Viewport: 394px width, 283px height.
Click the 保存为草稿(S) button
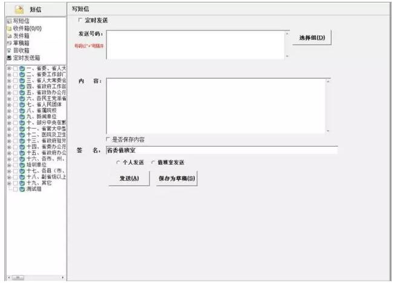click(177, 179)
